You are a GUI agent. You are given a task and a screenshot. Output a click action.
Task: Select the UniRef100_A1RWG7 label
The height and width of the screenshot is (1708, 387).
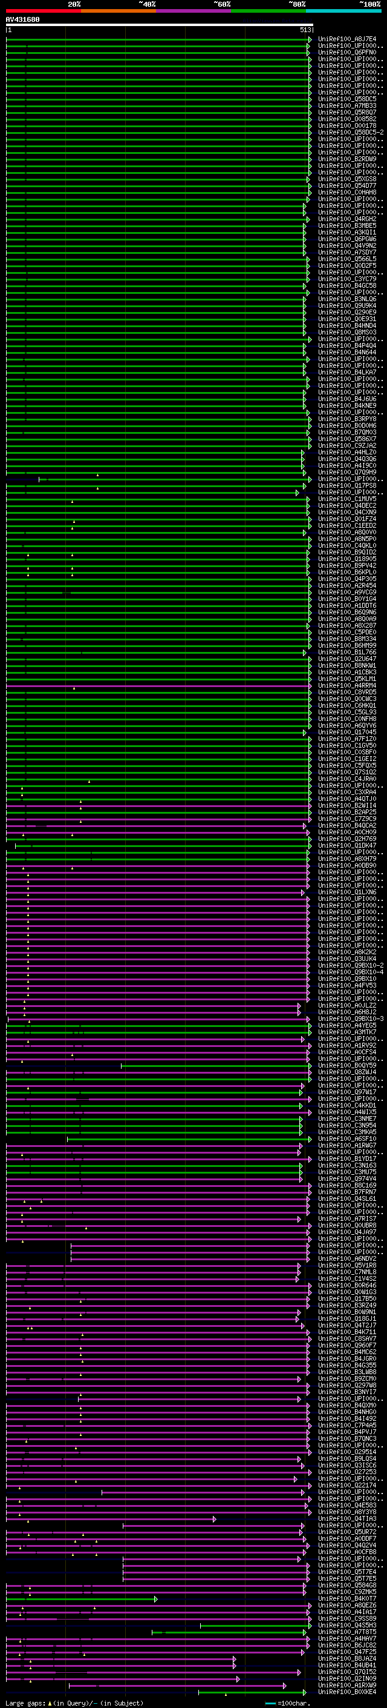[x=346, y=1145]
